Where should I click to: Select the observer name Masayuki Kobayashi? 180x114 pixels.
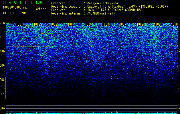[103, 3]
